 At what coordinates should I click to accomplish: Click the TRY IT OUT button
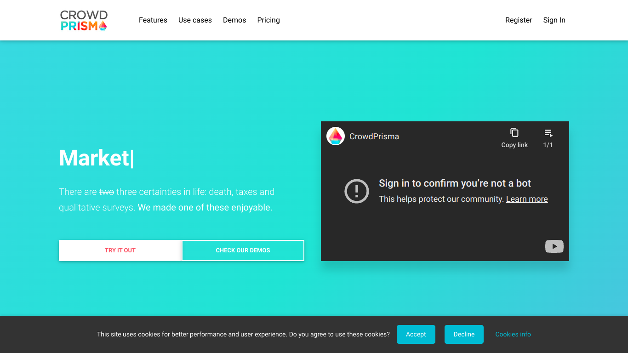[x=120, y=251]
